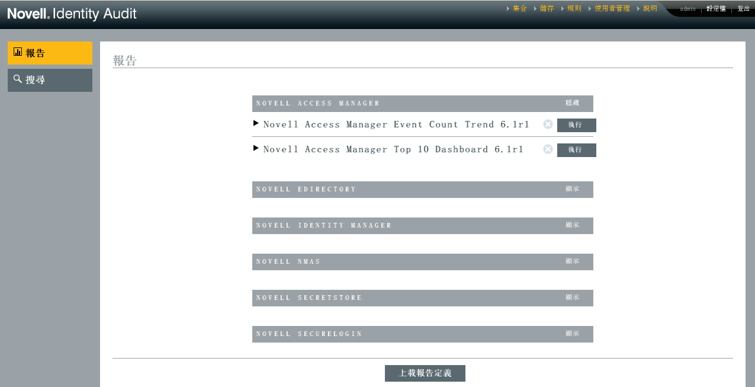Click the NOVELL IDENTITY MANAGER header label
Image resolution: width=755 pixels, height=387 pixels.
(324, 226)
